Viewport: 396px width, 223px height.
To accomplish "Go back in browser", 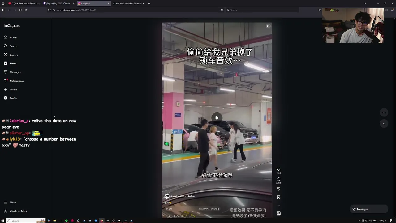I will pos(9,10).
